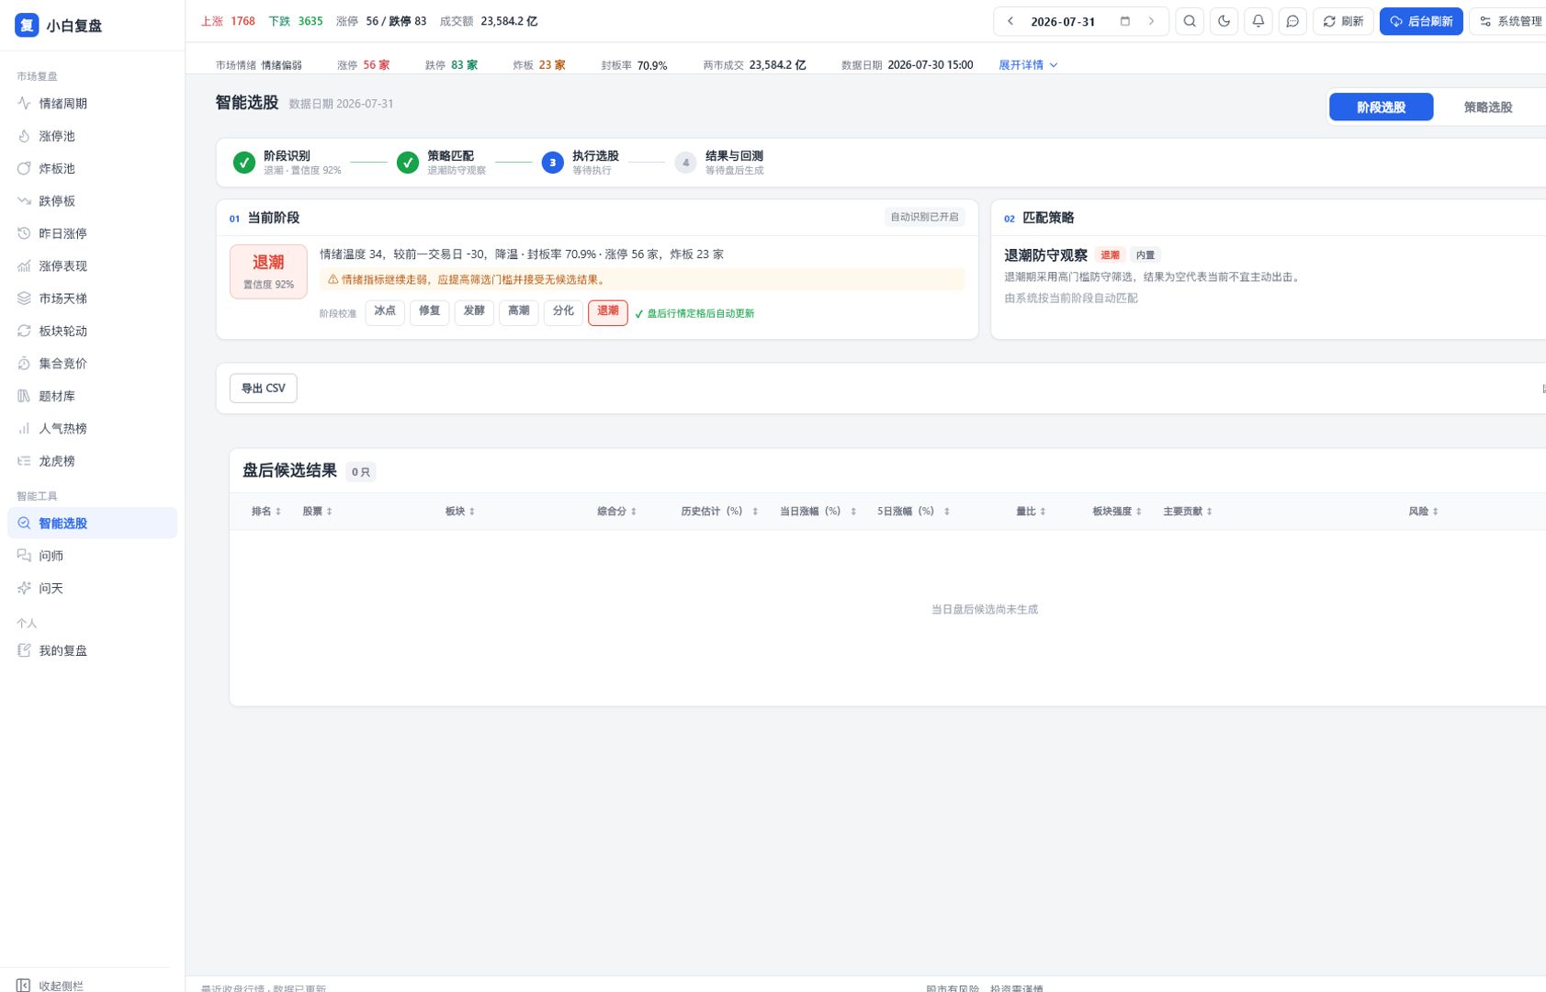Collapse the sidebar with 收起侧栏
1546x992 pixels.
[51, 986]
